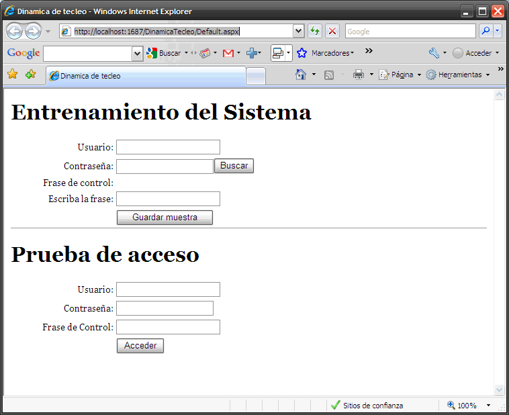Open the recent pages dropdown beside Forward
Screen dimensions: 509x415
48,32
